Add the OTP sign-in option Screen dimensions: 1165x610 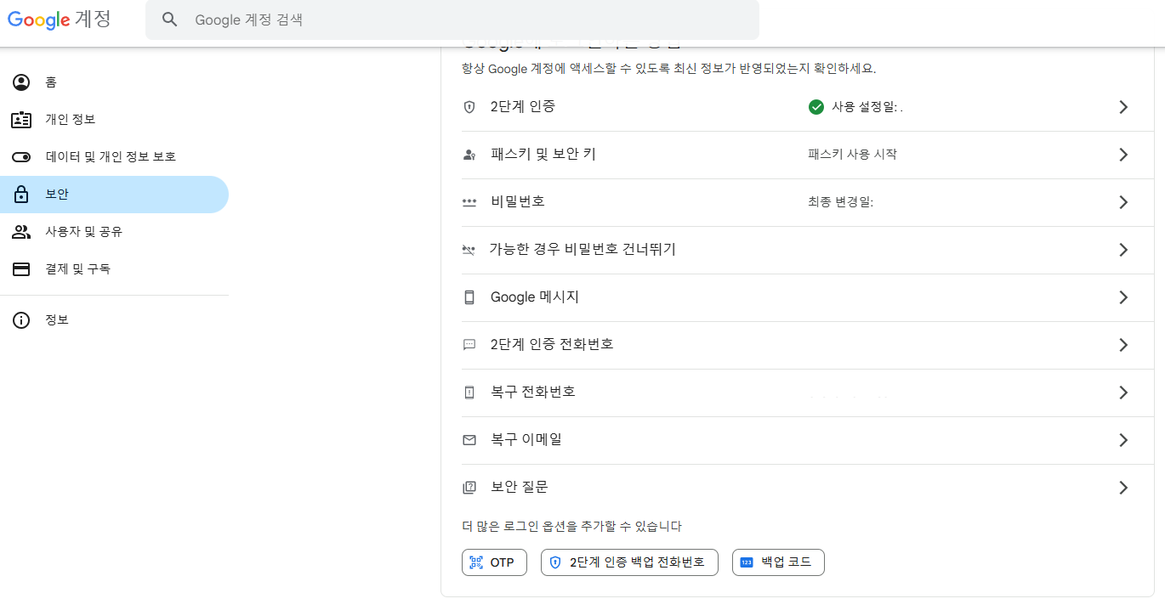coord(494,562)
